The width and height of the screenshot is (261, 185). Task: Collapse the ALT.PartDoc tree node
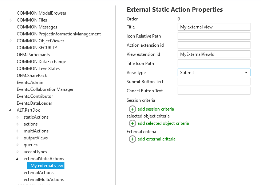click(11, 110)
